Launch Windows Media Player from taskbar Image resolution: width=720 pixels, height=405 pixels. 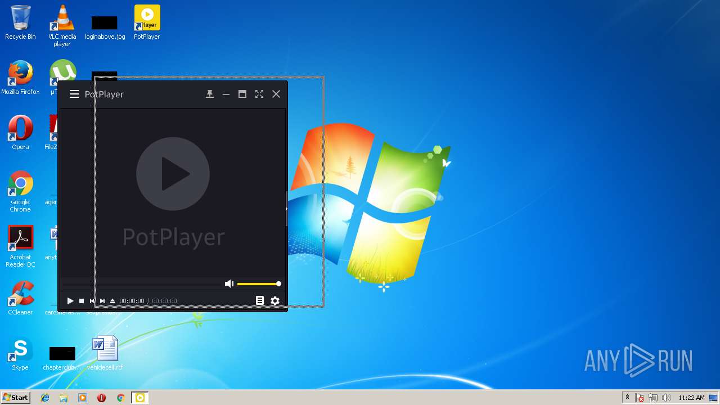[83, 398]
